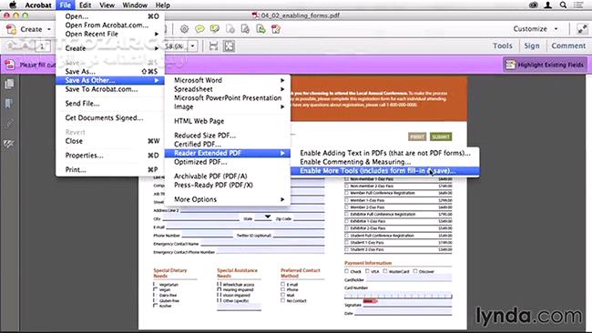Open the notification list icon in menu bar
Image resolution: width=592 pixels, height=333 pixels.
(x=578, y=5)
